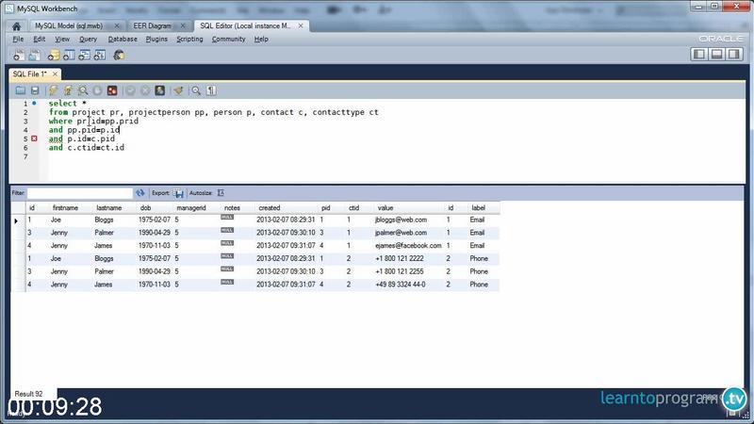
Task: Toggle the right sidebar panel button
Action: tap(734, 54)
